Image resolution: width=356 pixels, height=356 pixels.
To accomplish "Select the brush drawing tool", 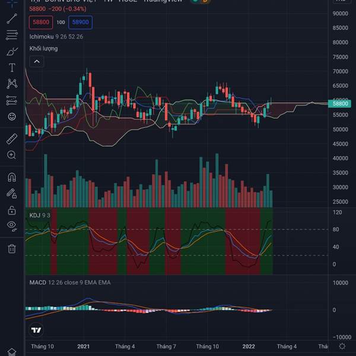I will click(12, 52).
